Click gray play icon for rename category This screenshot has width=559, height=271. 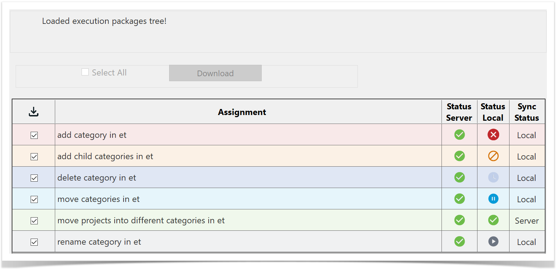coord(493,241)
